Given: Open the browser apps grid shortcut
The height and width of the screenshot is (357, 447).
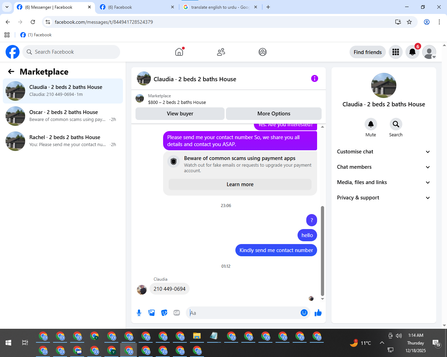Looking at the screenshot, I should point(7,35).
